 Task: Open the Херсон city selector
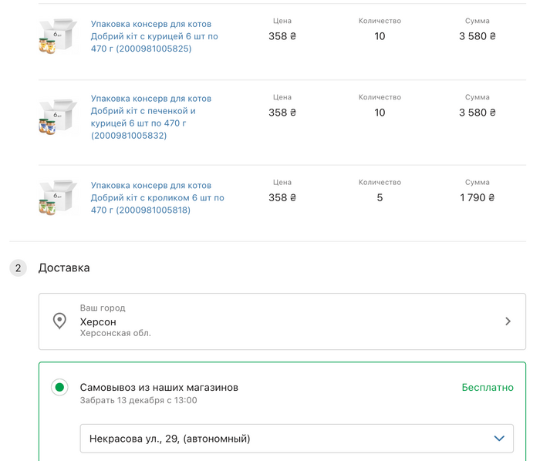[282, 321]
